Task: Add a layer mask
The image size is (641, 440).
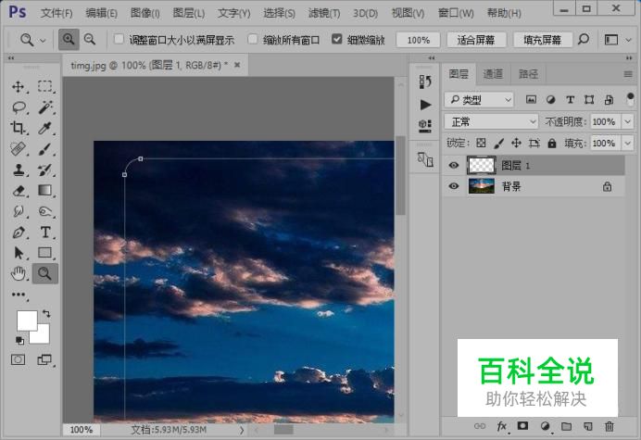Action: click(x=522, y=426)
